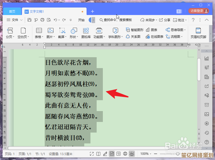
Task: Toggle eye protection mode in status bar
Action: 132,154
